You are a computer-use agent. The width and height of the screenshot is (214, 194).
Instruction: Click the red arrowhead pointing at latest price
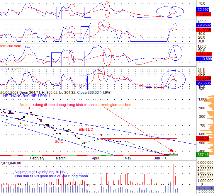tap(172, 150)
